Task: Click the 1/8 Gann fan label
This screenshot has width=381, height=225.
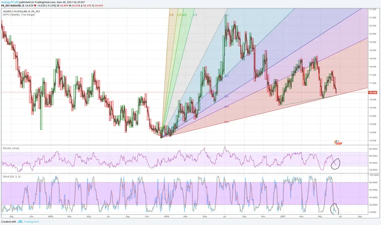Action: [x=171, y=15]
